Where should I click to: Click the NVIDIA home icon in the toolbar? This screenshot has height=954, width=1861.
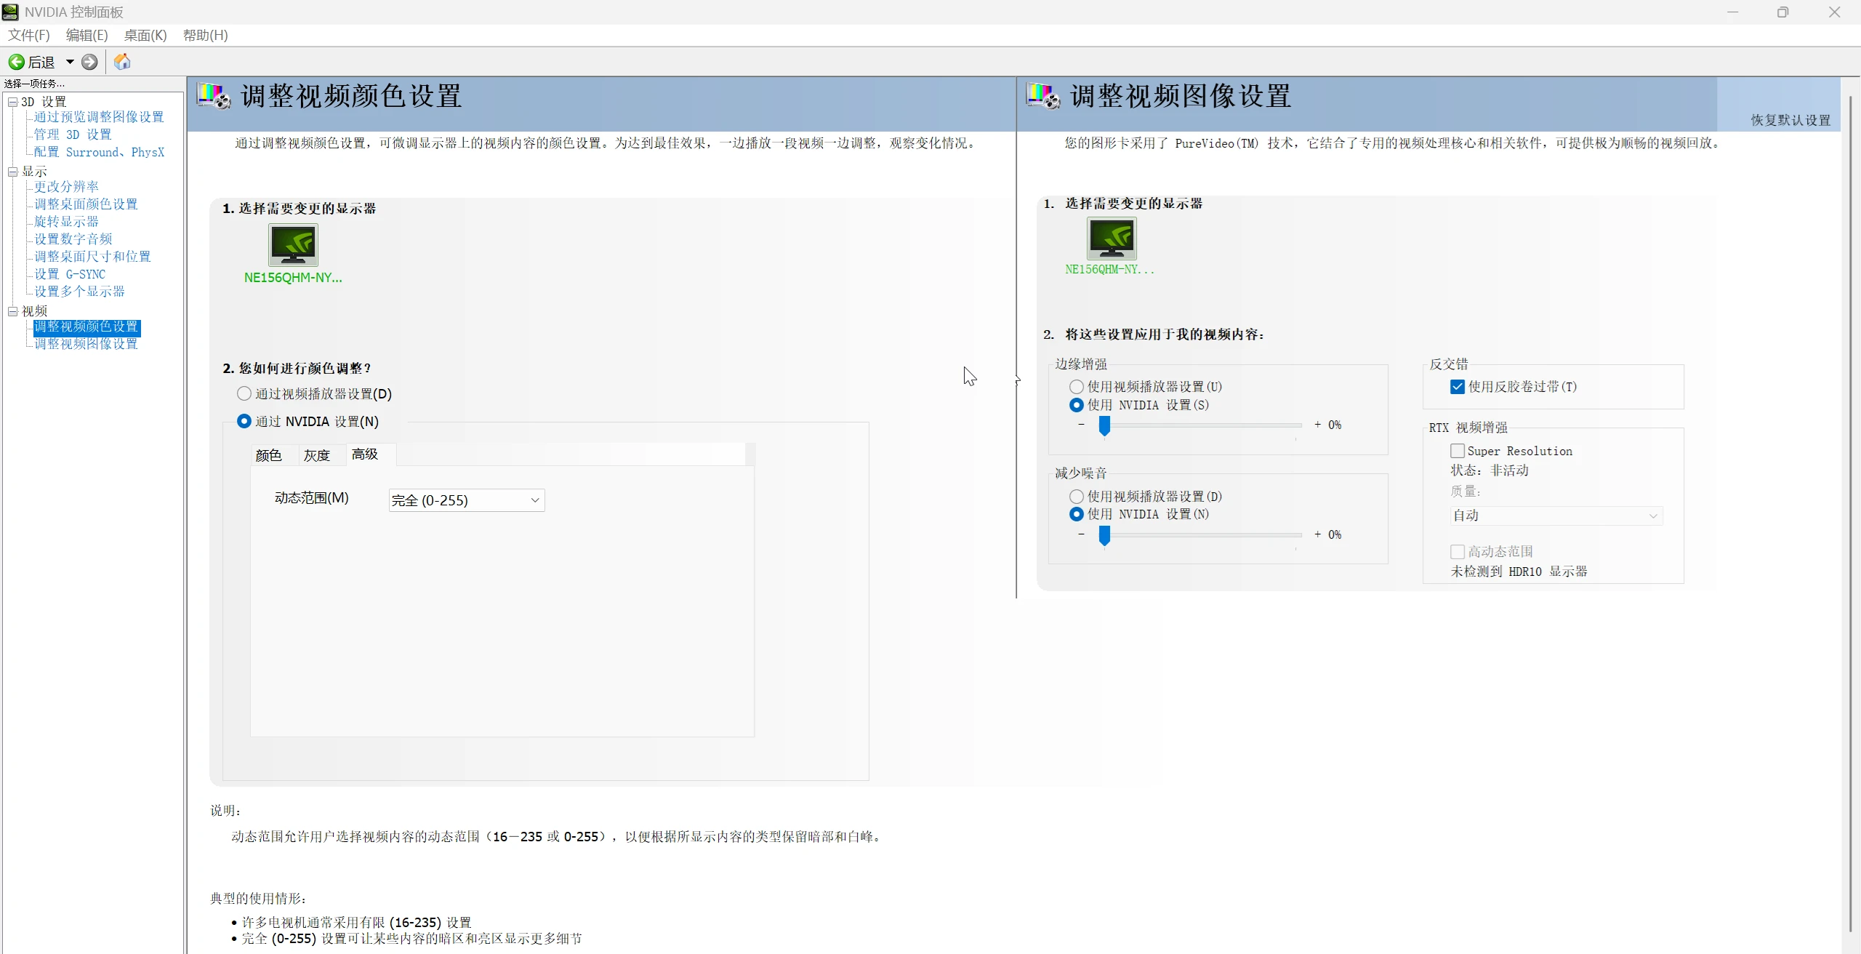(121, 62)
